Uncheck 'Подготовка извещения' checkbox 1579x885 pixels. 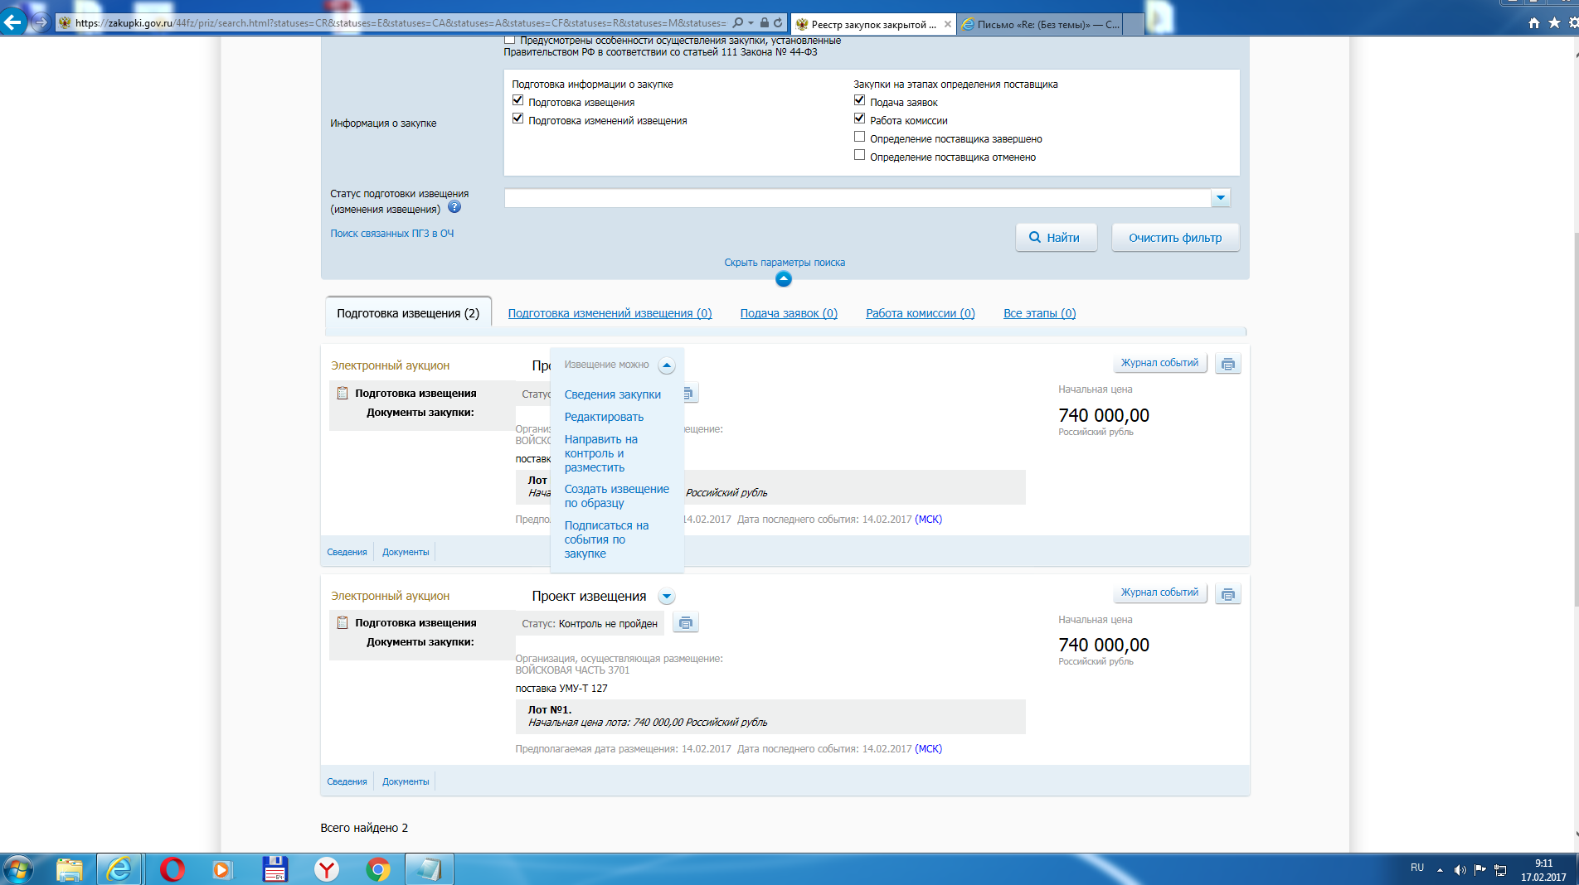click(x=518, y=100)
